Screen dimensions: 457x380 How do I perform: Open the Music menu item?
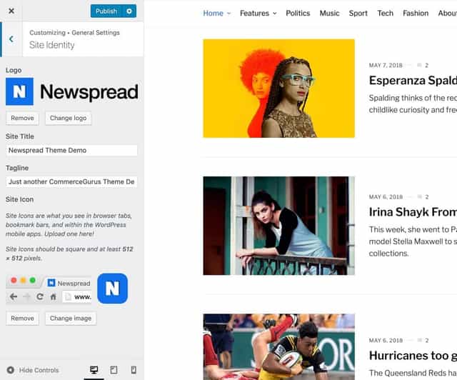click(x=329, y=14)
